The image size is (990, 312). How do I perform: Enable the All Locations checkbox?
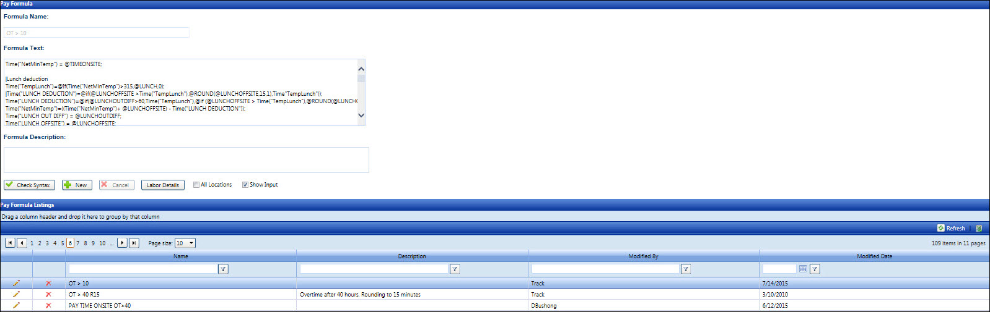[196, 185]
